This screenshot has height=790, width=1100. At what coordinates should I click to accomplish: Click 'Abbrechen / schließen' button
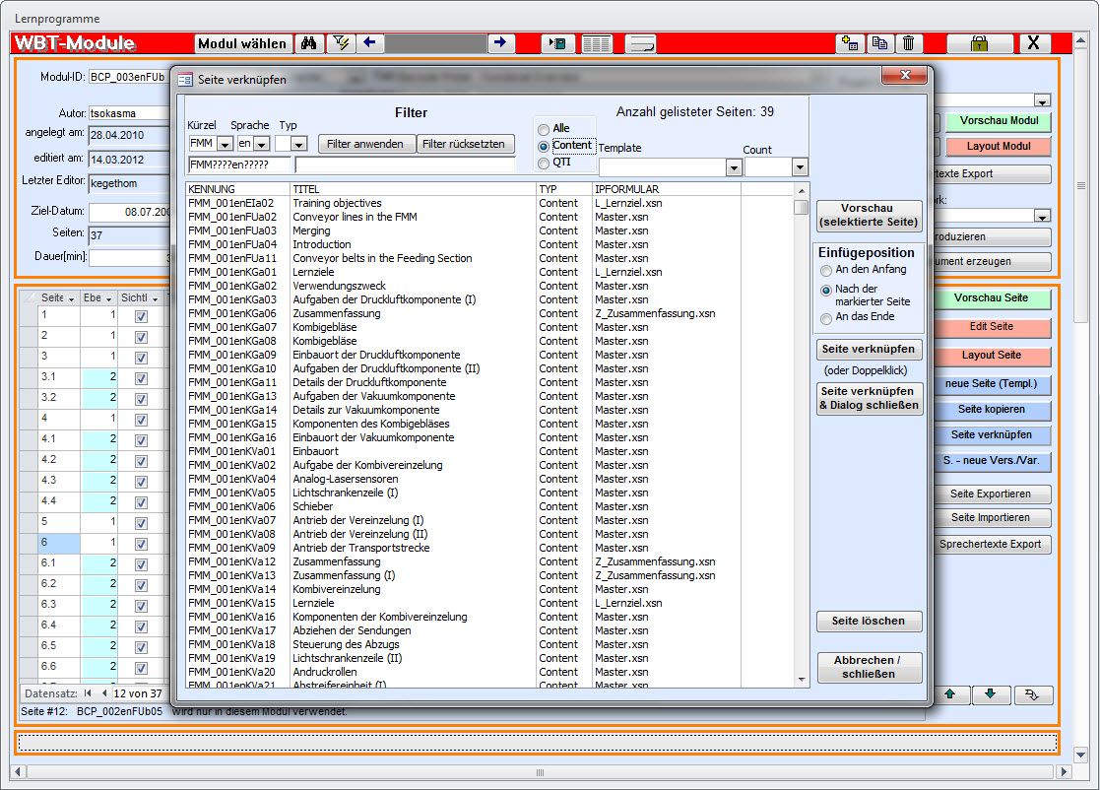pyautogui.click(x=870, y=667)
